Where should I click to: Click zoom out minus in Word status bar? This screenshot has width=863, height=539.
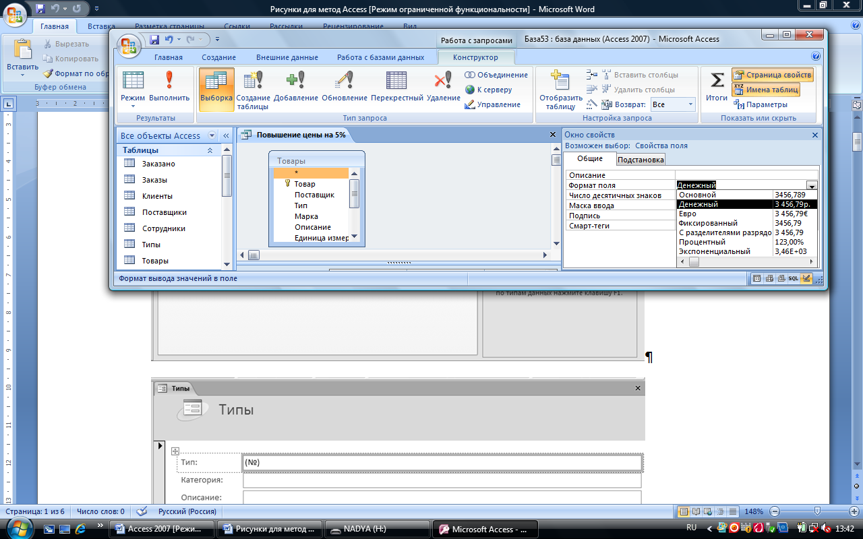point(776,511)
